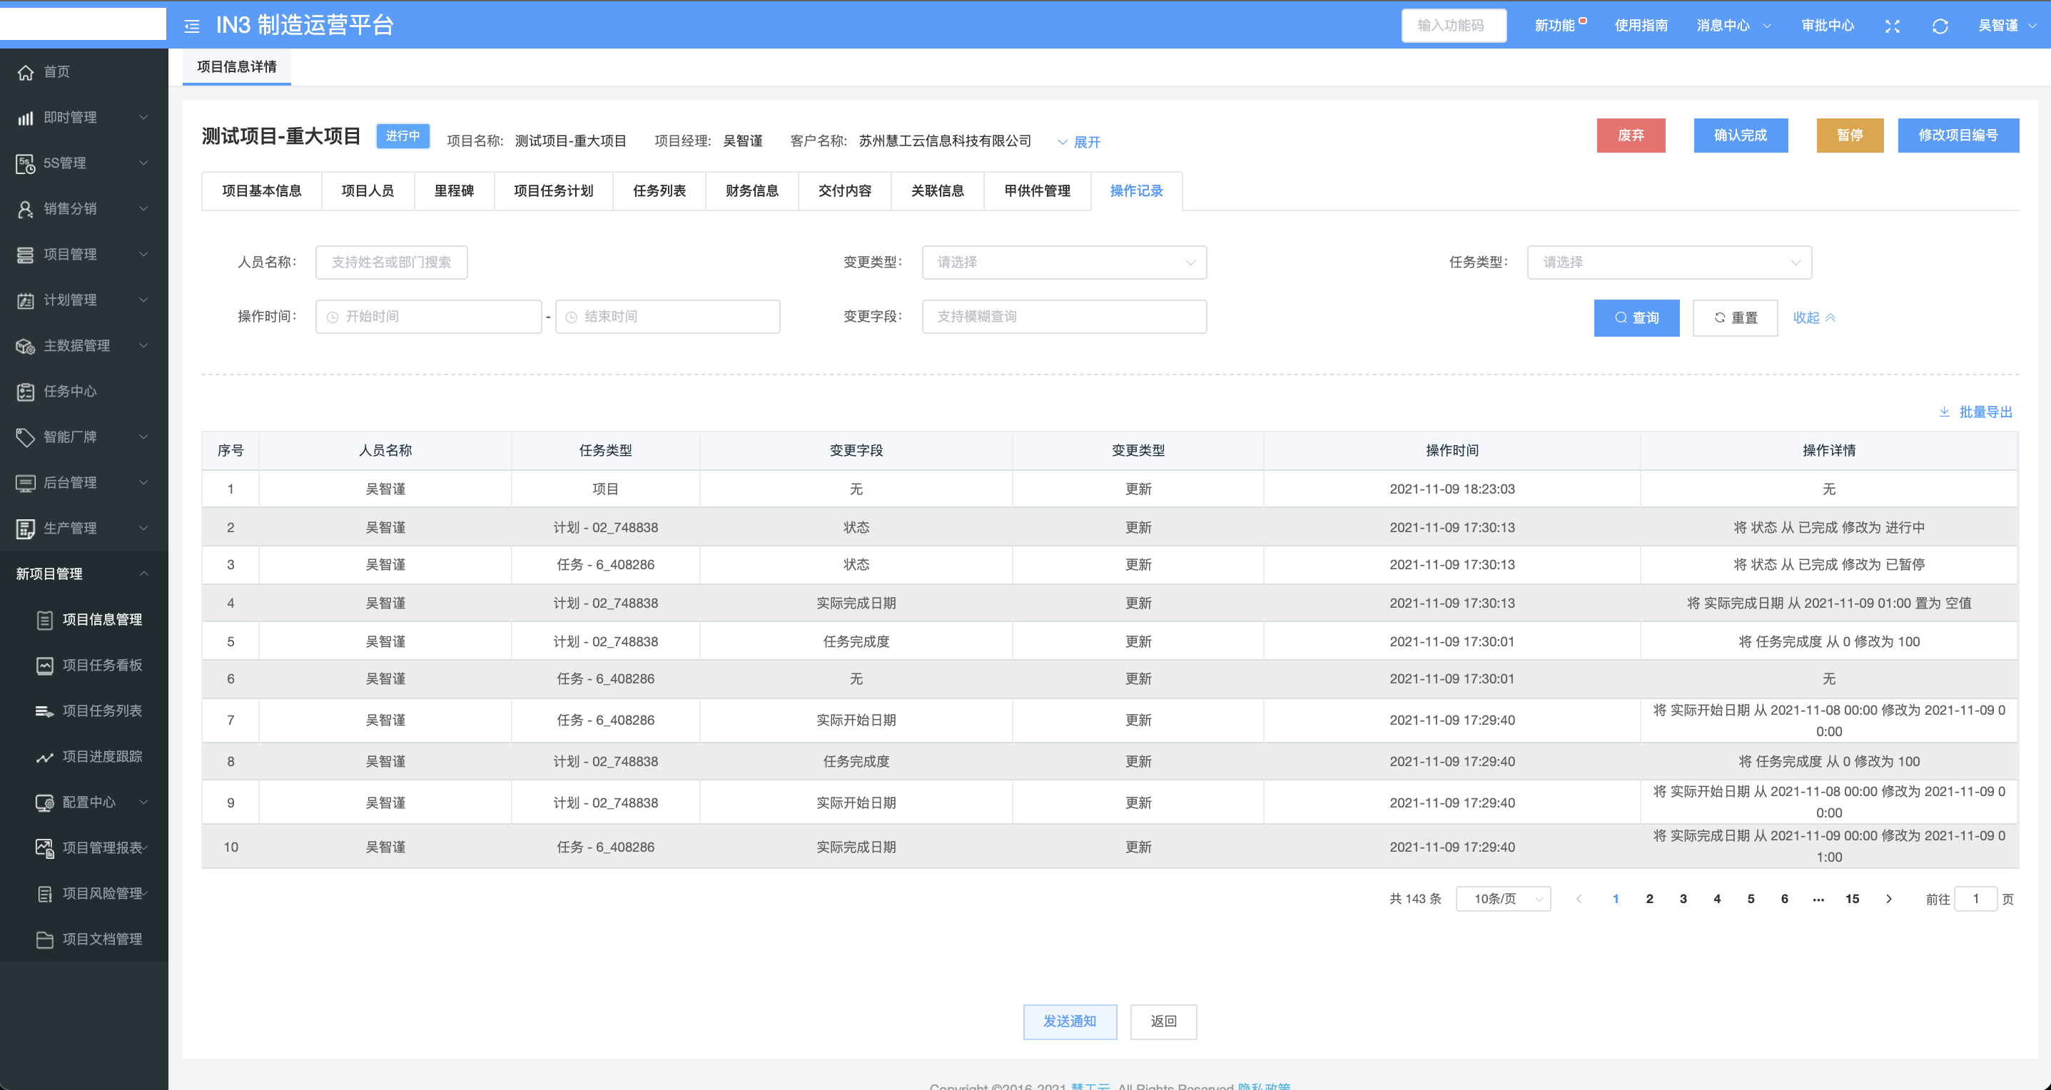The image size is (2051, 1090).
Task: Click the 查询 search button
Action: click(1636, 317)
